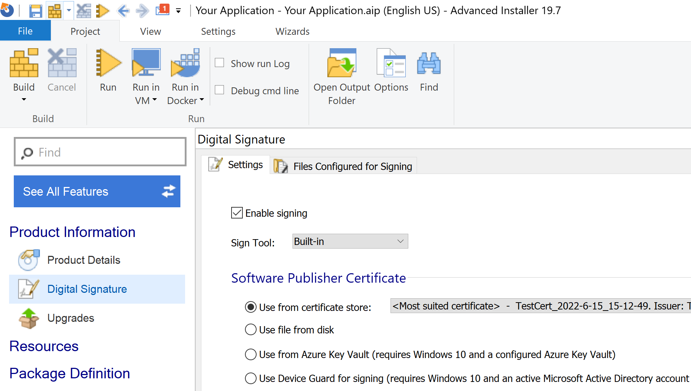691x391 pixels.
Task: Click the Run in VM icon
Action: [146, 63]
